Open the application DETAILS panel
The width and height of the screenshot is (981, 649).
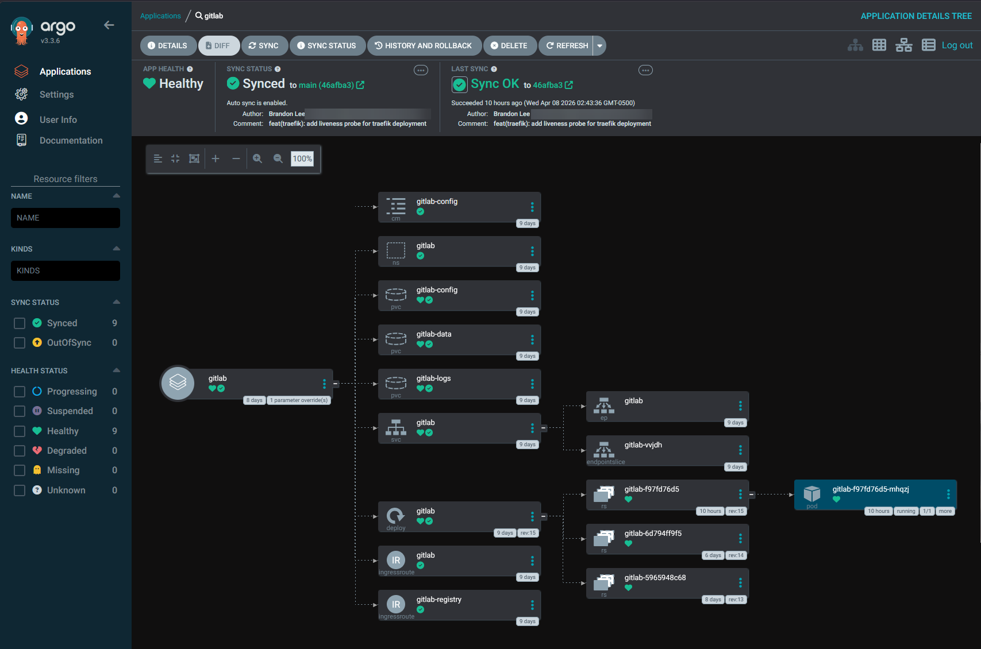click(168, 46)
